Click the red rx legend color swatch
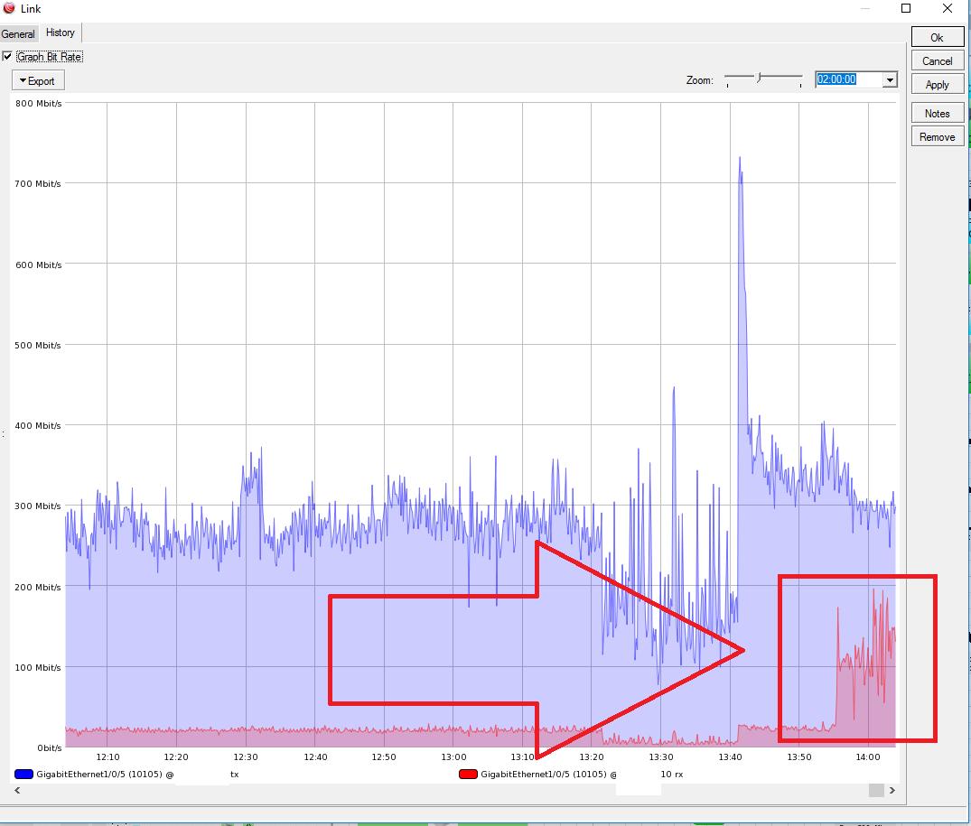Viewport: 971px width, 826px height. coord(468,774)
